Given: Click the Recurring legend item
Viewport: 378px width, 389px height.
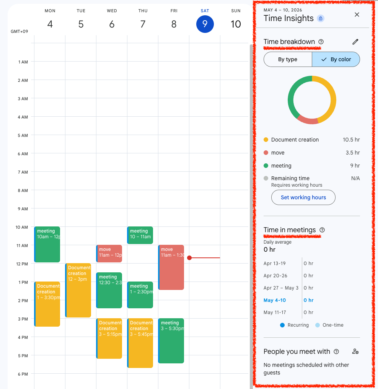Looking at the screenshot, I should (x=294, y=325).
